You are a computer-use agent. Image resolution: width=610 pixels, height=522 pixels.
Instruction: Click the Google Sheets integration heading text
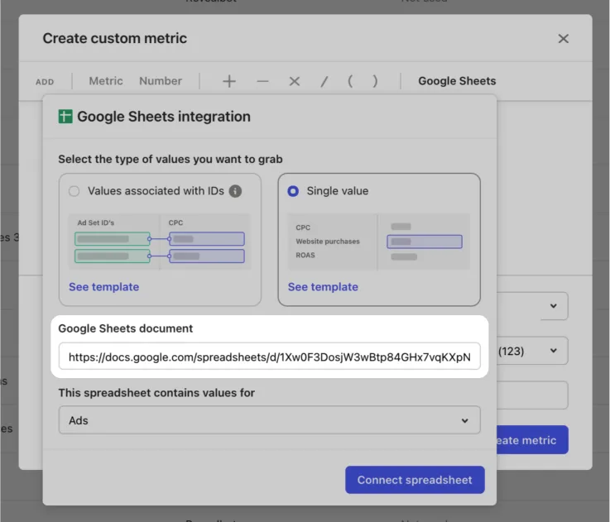164,117
